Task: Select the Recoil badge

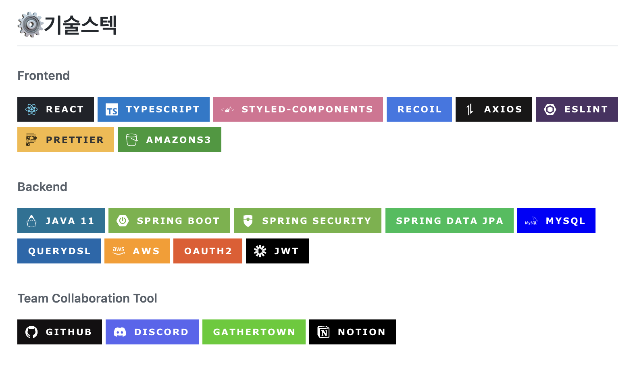Action: point(419,109)
